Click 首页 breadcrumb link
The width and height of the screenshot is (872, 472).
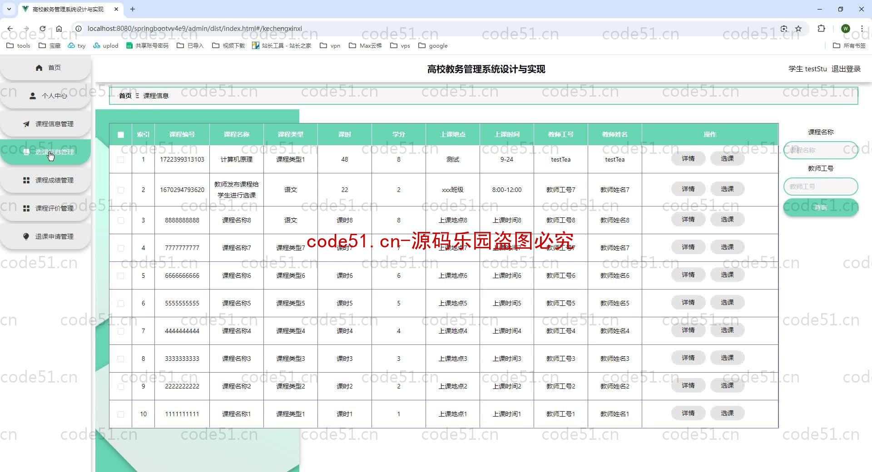click(x=125, y=96)
